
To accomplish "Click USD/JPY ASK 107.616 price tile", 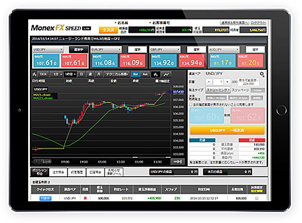I will coord(74,60).
